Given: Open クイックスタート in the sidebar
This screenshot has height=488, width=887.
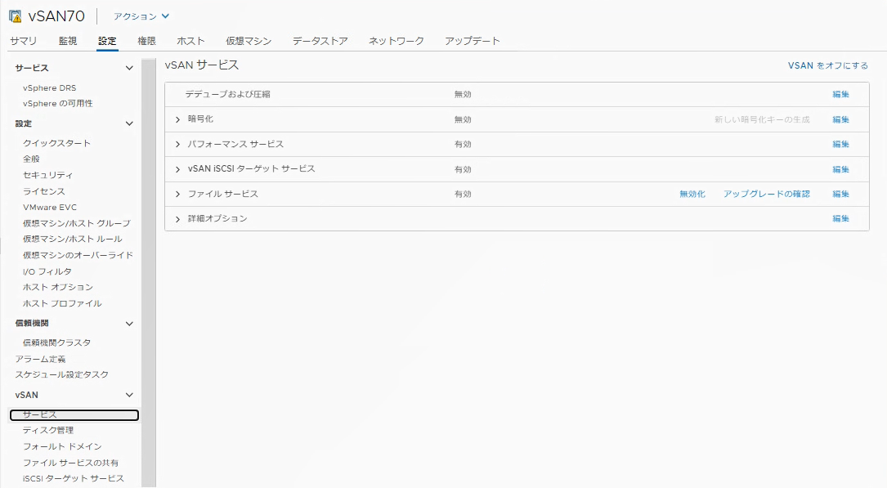Looking at the screenshot, I should [x=56, y=143].
